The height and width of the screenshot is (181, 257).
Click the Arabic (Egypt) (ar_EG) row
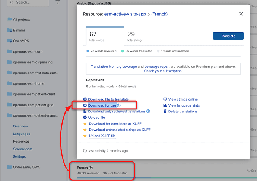pyautogui.click(x=94, y=3)
